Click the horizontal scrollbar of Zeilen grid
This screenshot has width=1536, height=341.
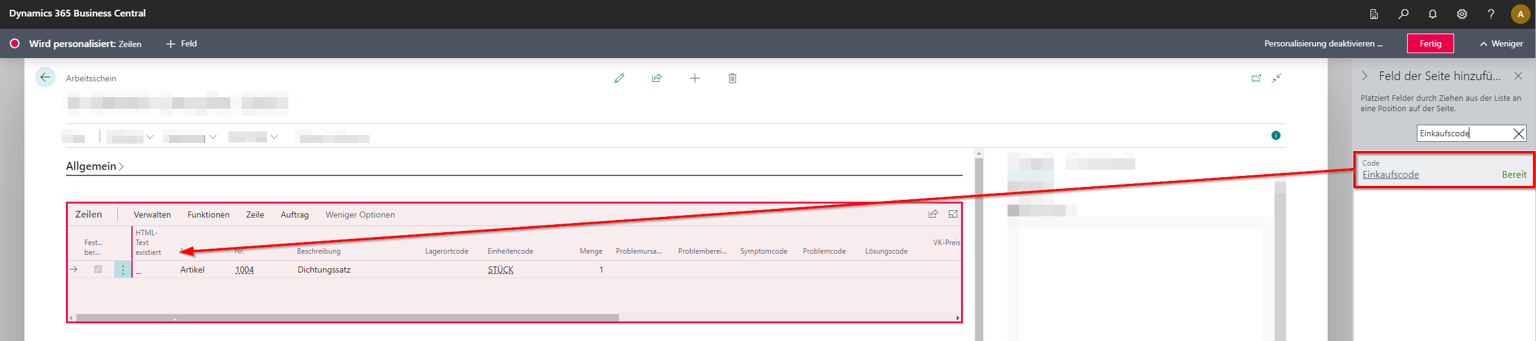pos(347,318)
